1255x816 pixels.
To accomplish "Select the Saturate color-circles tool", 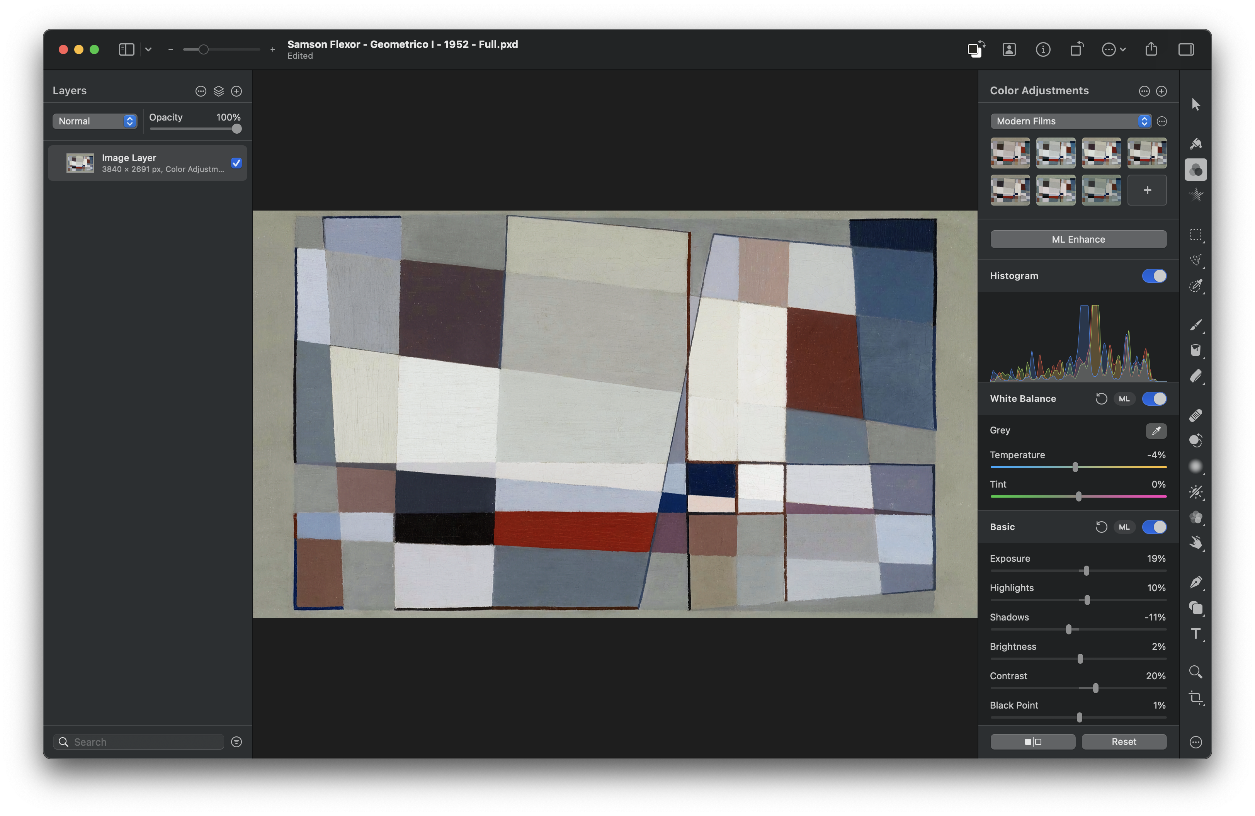I will point(1195,518).
